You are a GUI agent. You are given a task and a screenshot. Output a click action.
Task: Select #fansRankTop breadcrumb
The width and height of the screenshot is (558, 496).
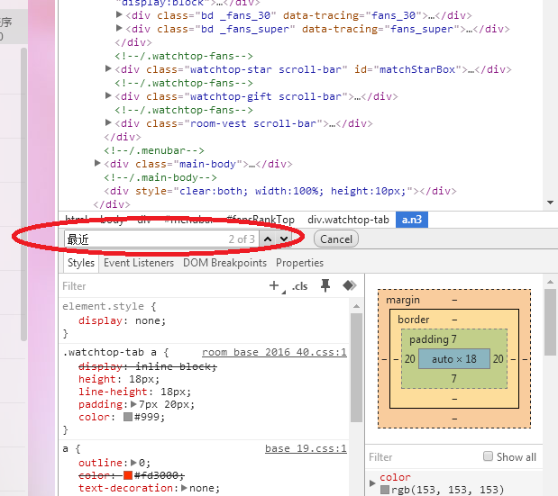(x=261, y=220)
